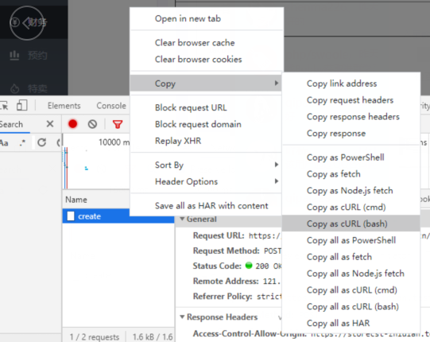Expand the Copy submenu arrow

click(x=277, y=83)
